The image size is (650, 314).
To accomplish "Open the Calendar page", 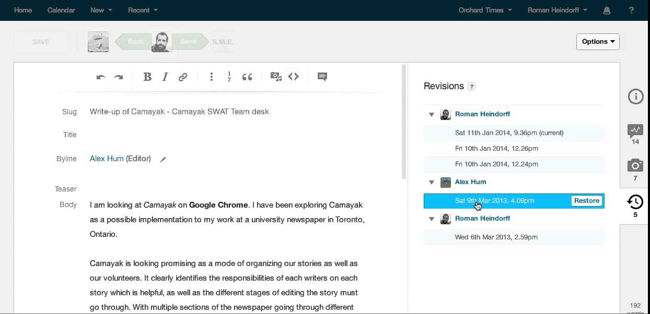I will click(x=61, y=10).
